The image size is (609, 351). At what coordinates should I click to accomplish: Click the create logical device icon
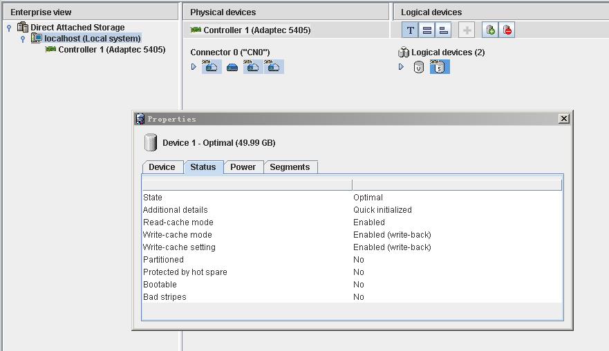pos(490,30)
